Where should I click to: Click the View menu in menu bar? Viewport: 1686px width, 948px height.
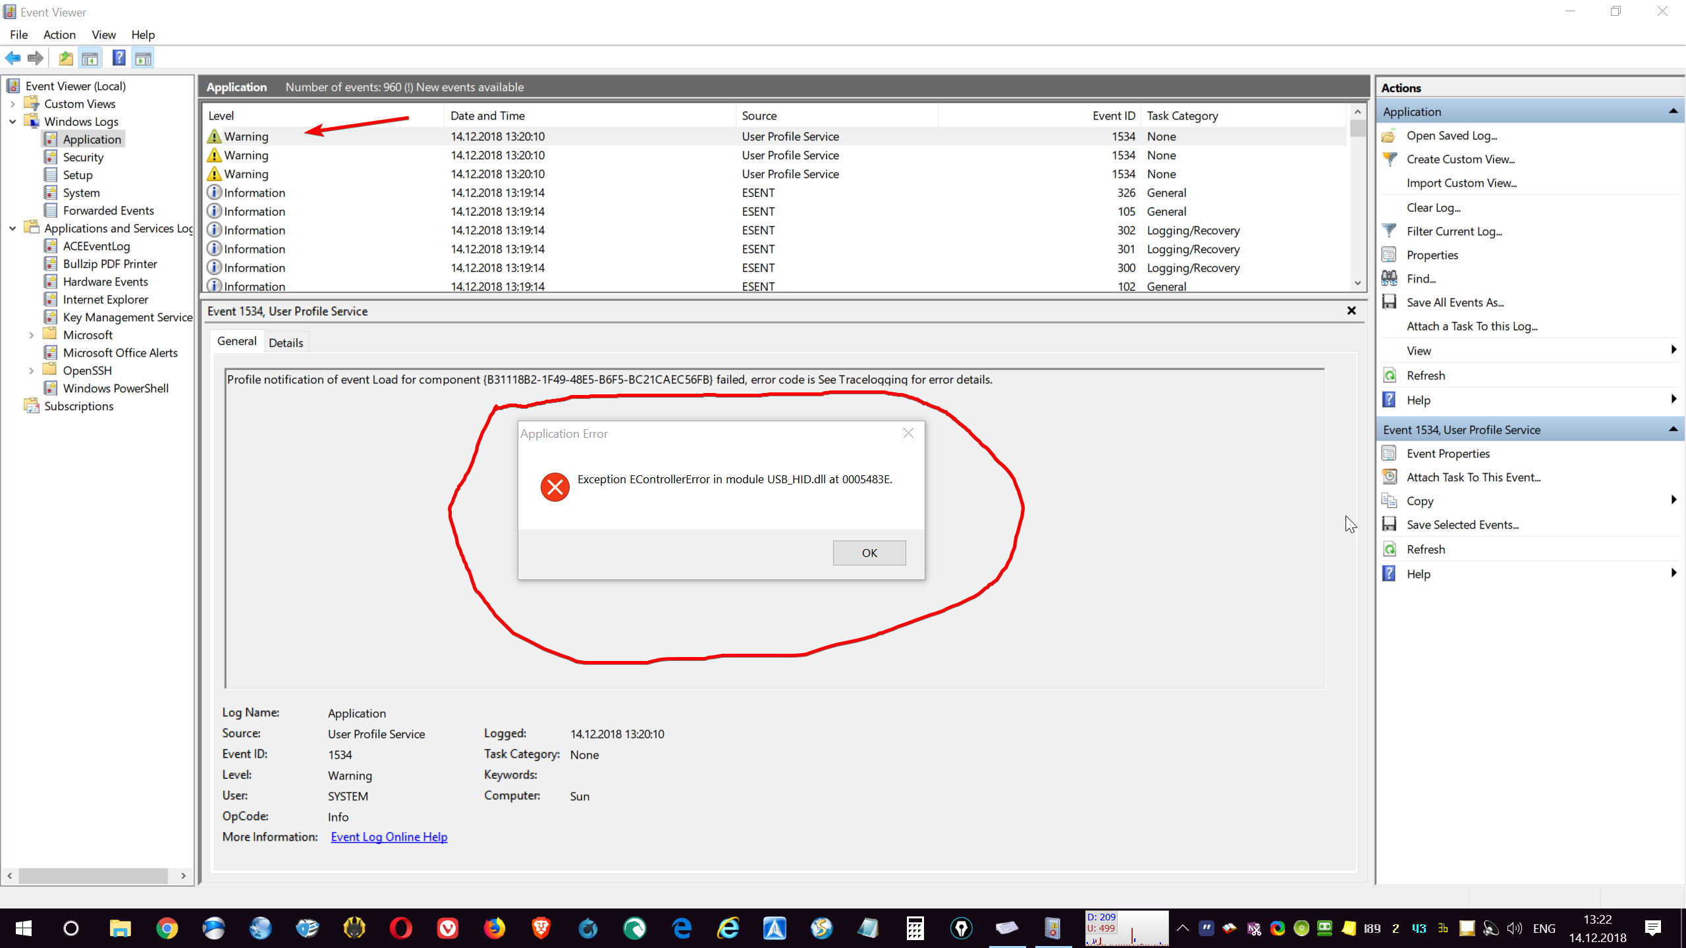103,34
